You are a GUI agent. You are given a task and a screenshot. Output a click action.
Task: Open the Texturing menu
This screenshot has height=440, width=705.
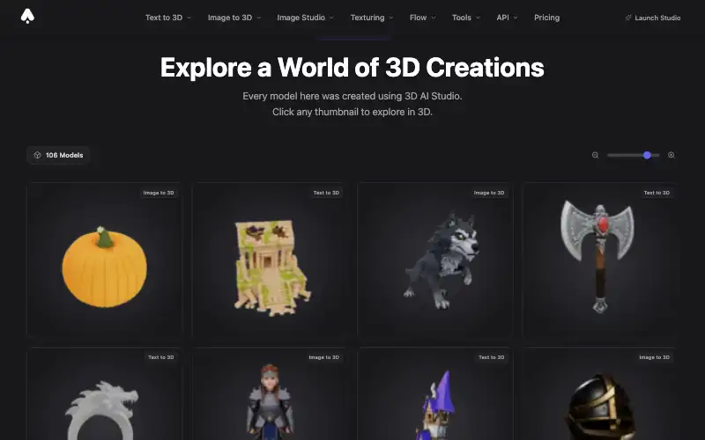372,18
